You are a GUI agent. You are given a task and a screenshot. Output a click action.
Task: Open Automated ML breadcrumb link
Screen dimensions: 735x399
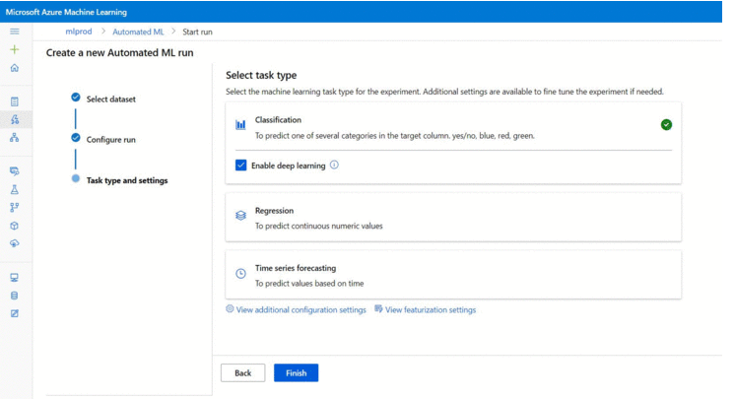(138, 32)
